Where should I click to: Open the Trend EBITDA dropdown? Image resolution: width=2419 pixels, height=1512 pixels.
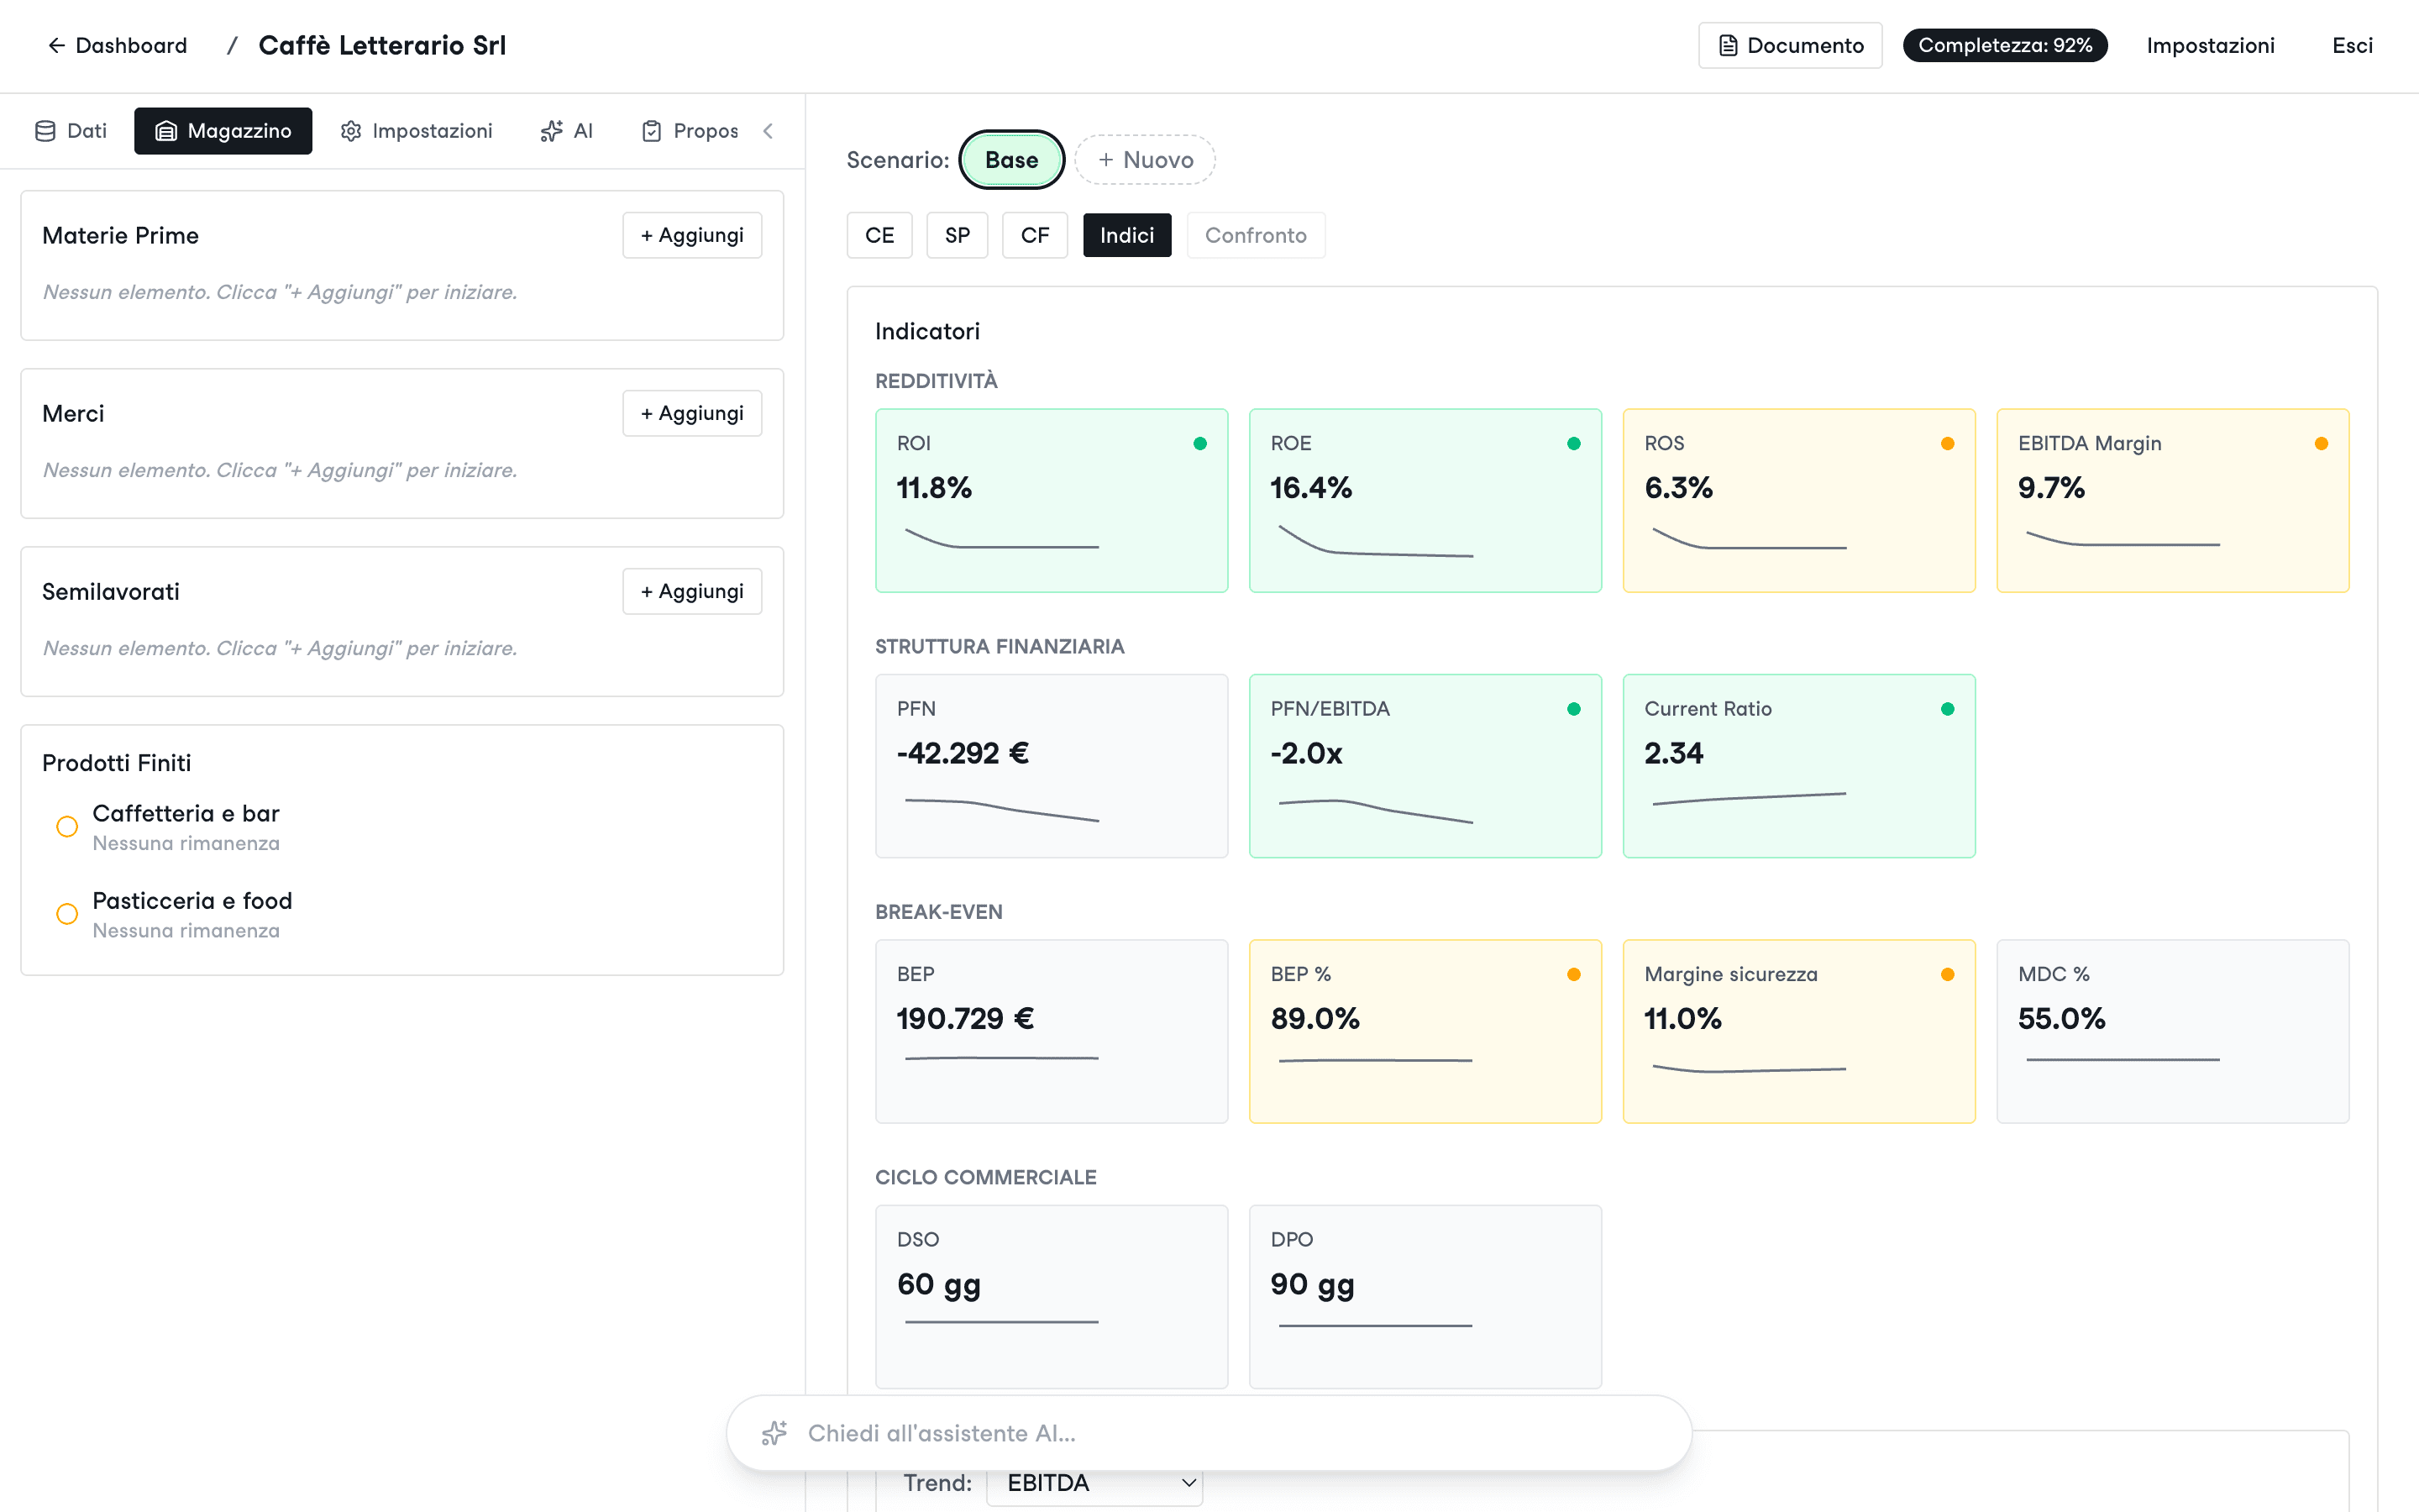(x=1094, y=1483)
